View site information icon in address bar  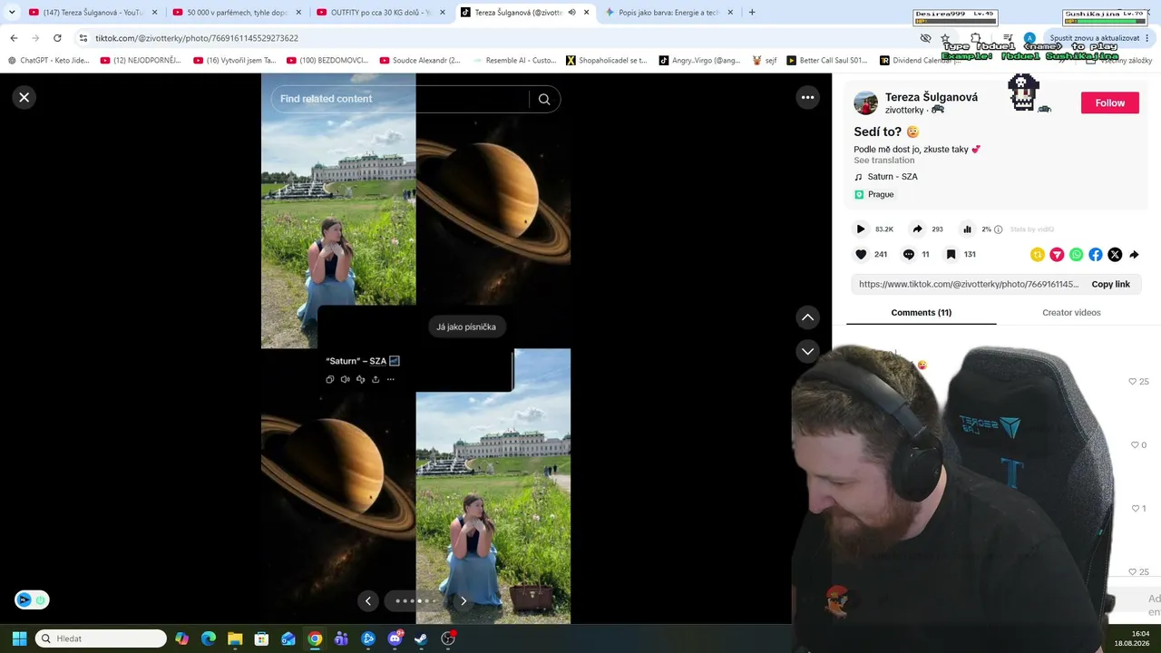pyautogui.click(x=83, y=38)
